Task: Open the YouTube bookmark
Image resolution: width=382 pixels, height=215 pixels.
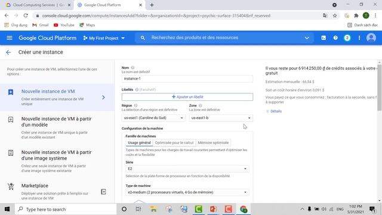Action: click(x=64, y=25)
